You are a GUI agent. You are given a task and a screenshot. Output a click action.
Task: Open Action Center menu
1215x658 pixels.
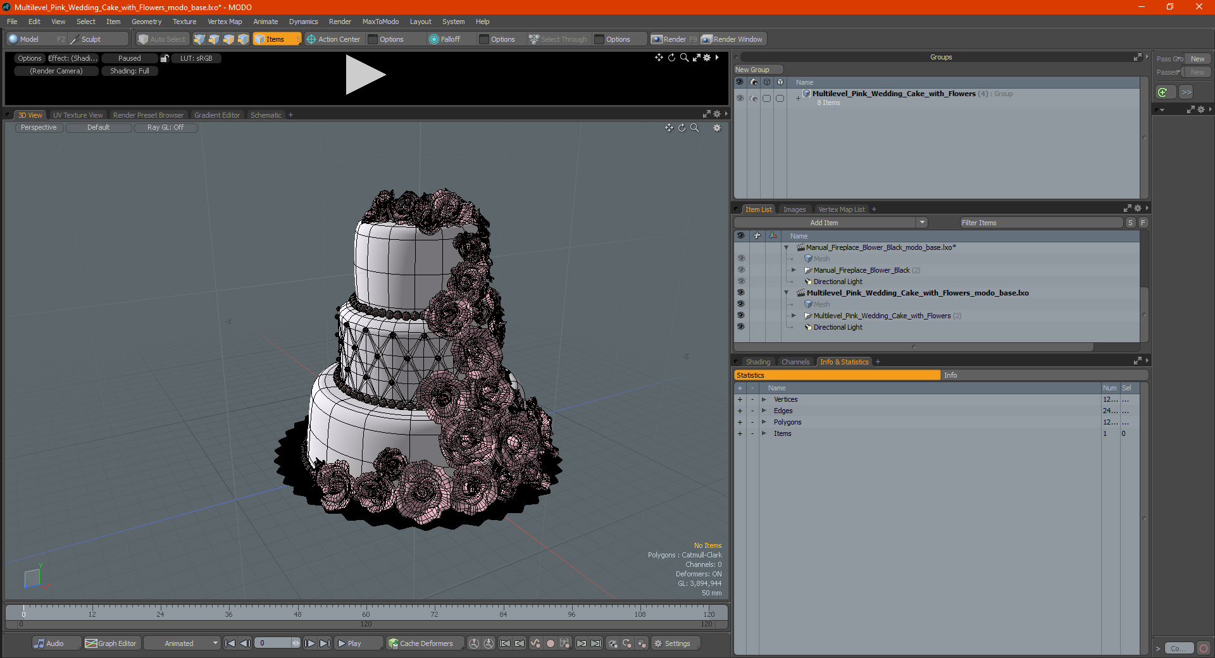(334, 39)
